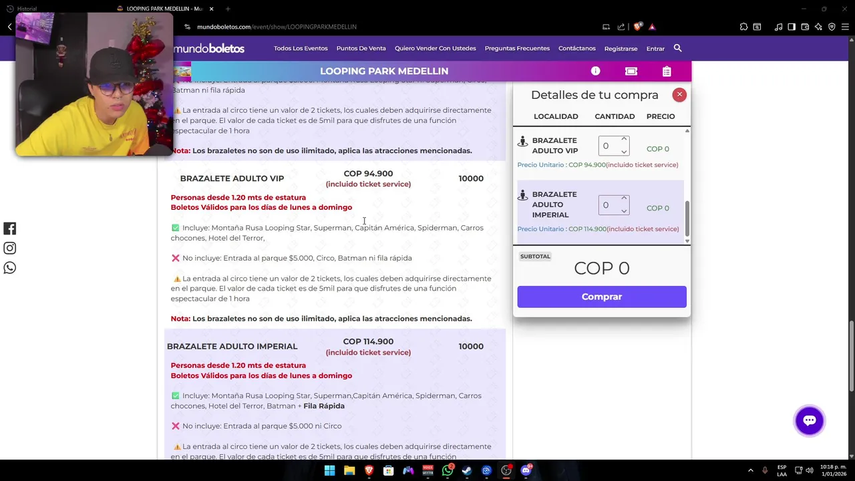This screenshot has height=481, width=855.
Task: Go back with browser back arrow
Action: 9,27
